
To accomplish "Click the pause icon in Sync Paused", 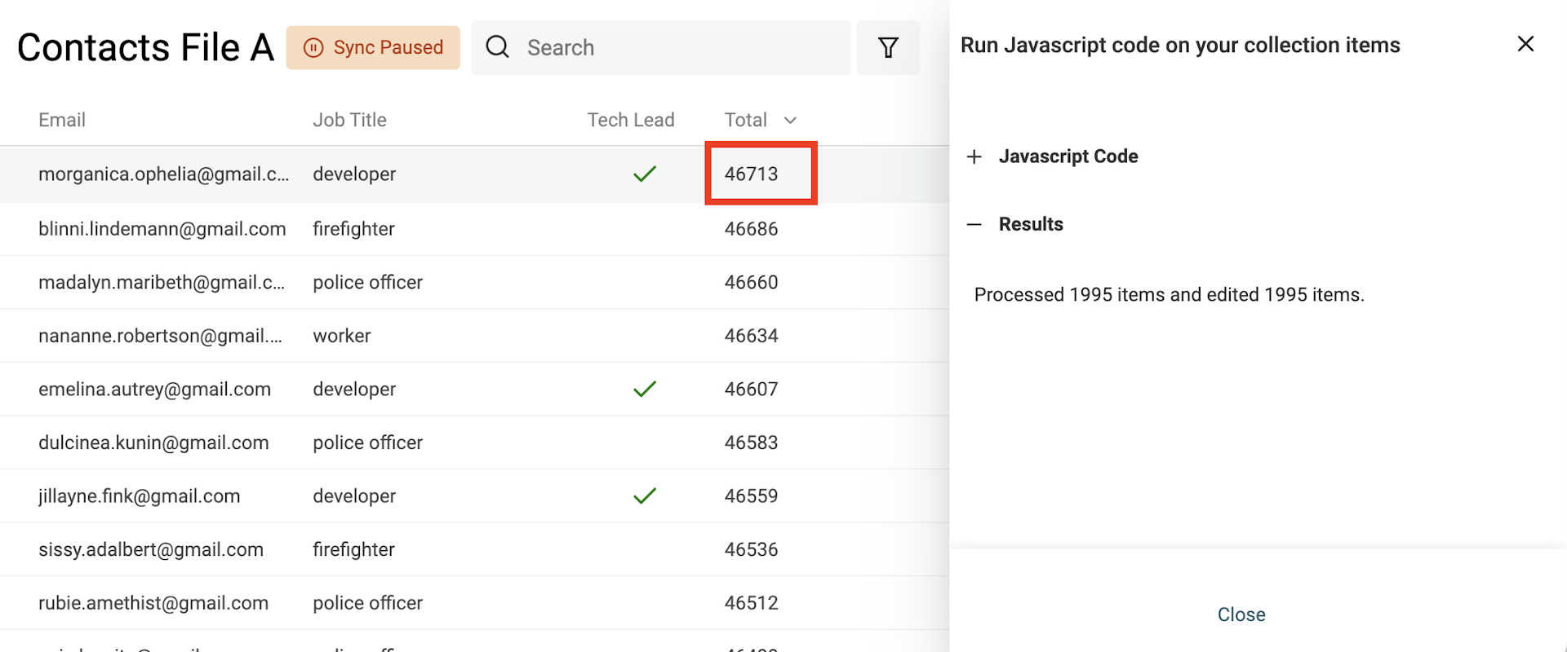I will tap(313, 48).
